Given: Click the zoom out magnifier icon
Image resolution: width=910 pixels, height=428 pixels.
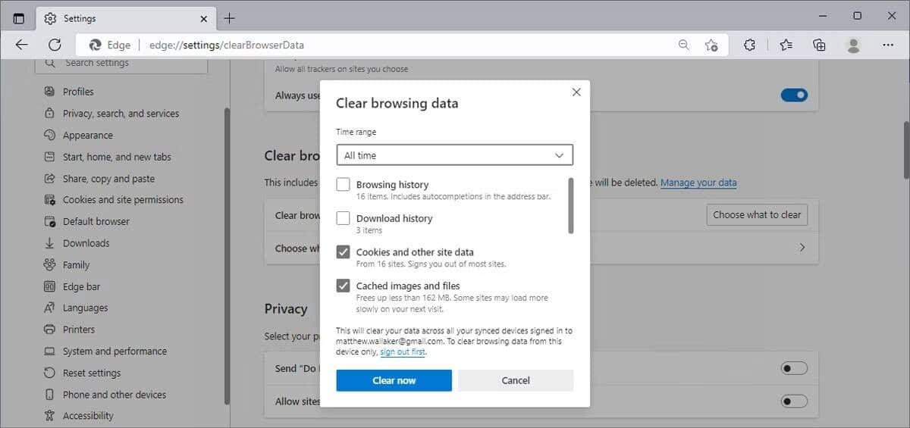Looking at the screenshot, I should pyautogui.click(x=684, y=45).
